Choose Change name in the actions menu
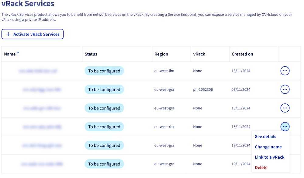 coord(268,147)
